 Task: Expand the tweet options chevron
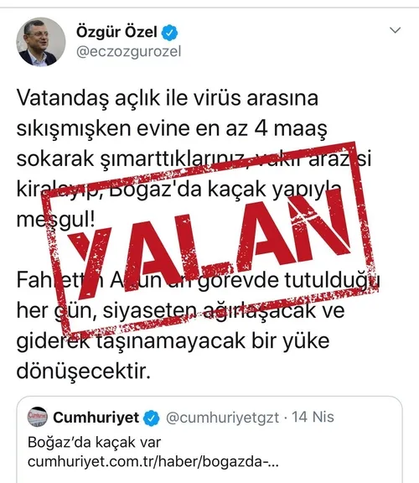click(395, 30)
